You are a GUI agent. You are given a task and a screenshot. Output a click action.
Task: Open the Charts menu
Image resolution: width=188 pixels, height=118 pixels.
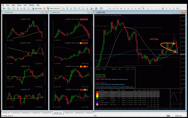[x=19, y=5]
